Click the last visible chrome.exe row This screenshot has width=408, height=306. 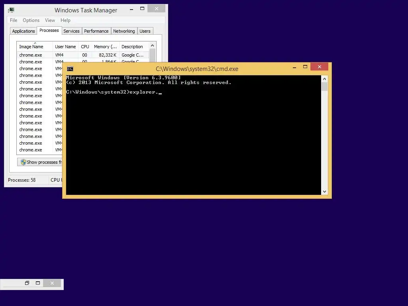(x=39, y=150)
